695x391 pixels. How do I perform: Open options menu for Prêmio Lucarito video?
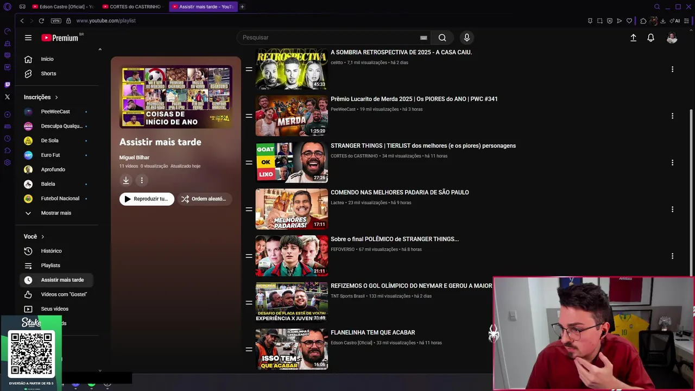(x=672, y=116)
